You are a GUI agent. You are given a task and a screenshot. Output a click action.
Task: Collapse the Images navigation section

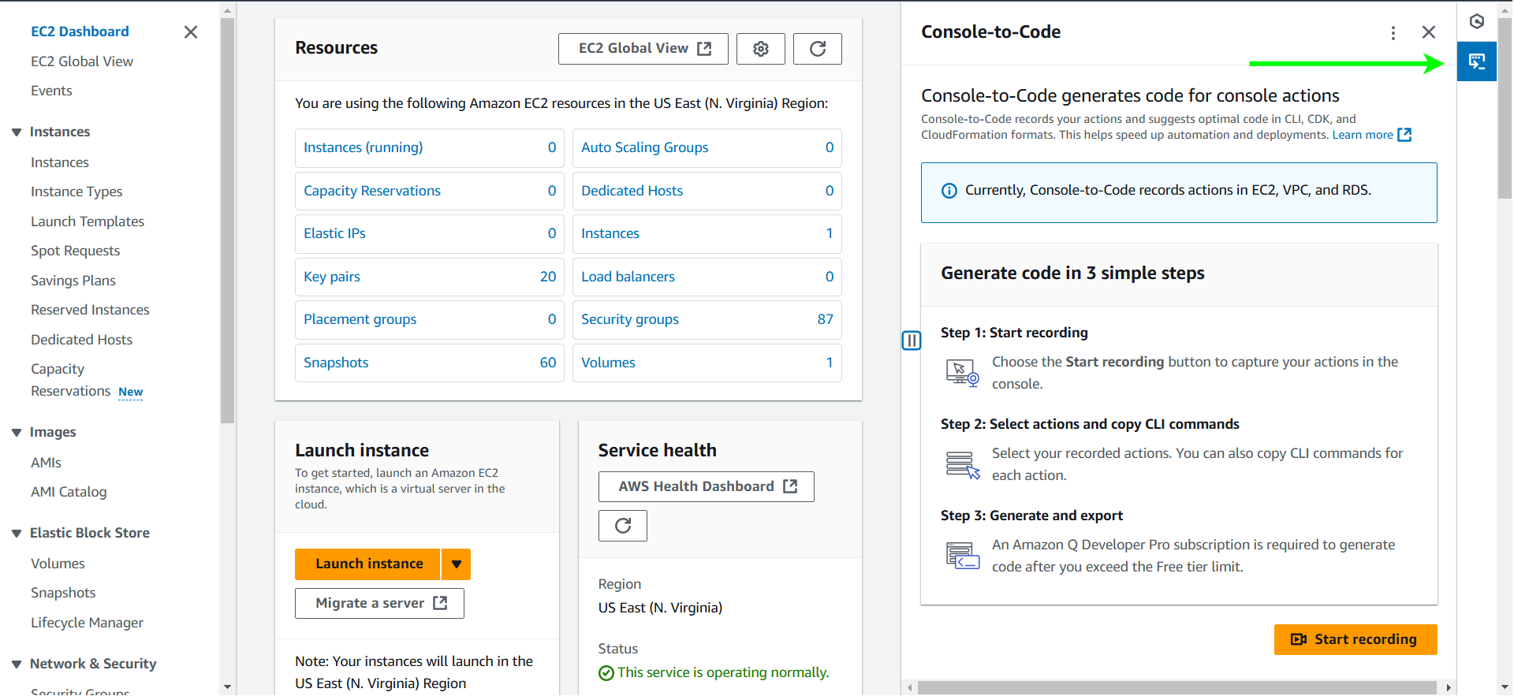point(17,433)
